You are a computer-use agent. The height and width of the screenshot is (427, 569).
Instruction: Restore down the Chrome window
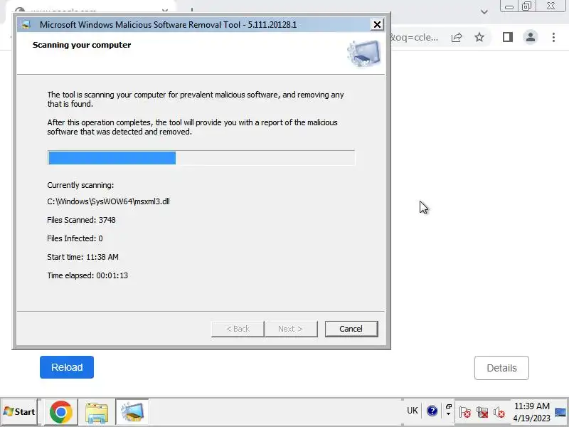tap(526, 6)
